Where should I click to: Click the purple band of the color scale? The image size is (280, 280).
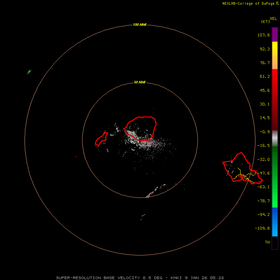pyautogui.click(x=275, y=35)
